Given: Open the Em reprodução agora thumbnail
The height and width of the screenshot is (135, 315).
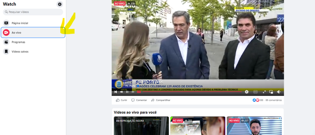Looking at the screenshot, I should (141, 126).
